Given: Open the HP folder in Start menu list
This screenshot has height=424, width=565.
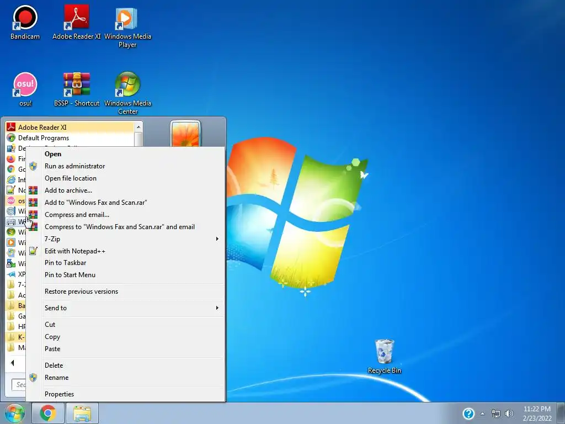Looking at the screenshot, I should pyautogui.click(x=16, y=326).
